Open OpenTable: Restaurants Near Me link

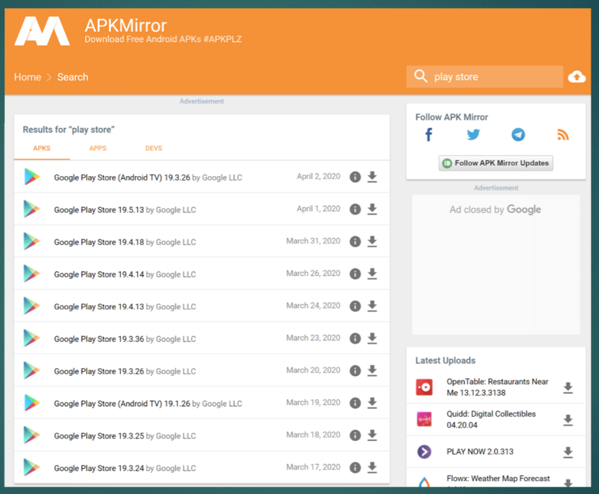[497, 387]
